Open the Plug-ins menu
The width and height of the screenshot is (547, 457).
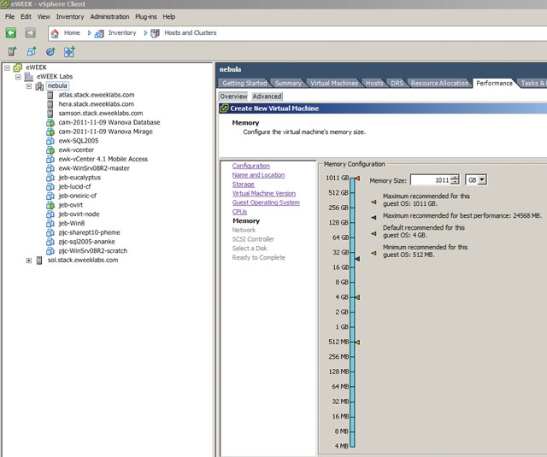point(146,16)
